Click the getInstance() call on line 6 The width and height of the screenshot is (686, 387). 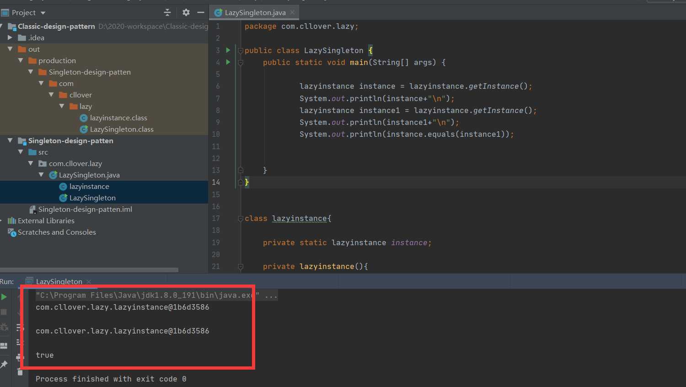point(498,86)
